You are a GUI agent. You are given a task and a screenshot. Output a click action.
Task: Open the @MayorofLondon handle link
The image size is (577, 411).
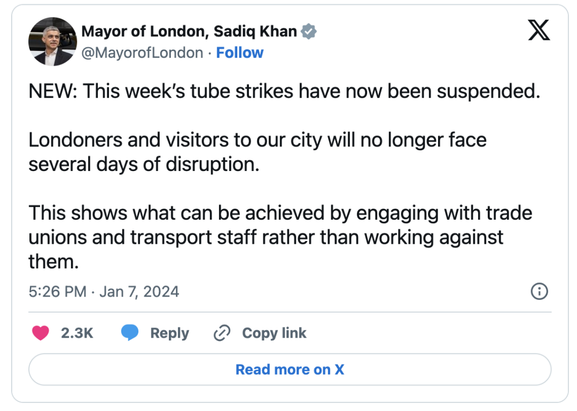[142, 53]
